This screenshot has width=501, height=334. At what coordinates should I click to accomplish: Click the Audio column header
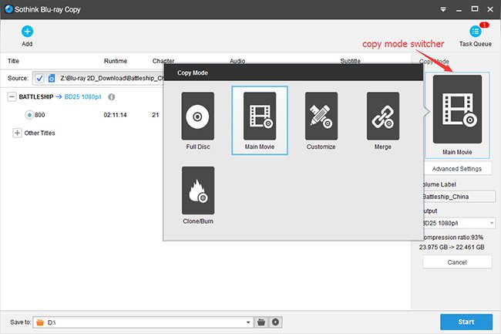tap(237, 61)
